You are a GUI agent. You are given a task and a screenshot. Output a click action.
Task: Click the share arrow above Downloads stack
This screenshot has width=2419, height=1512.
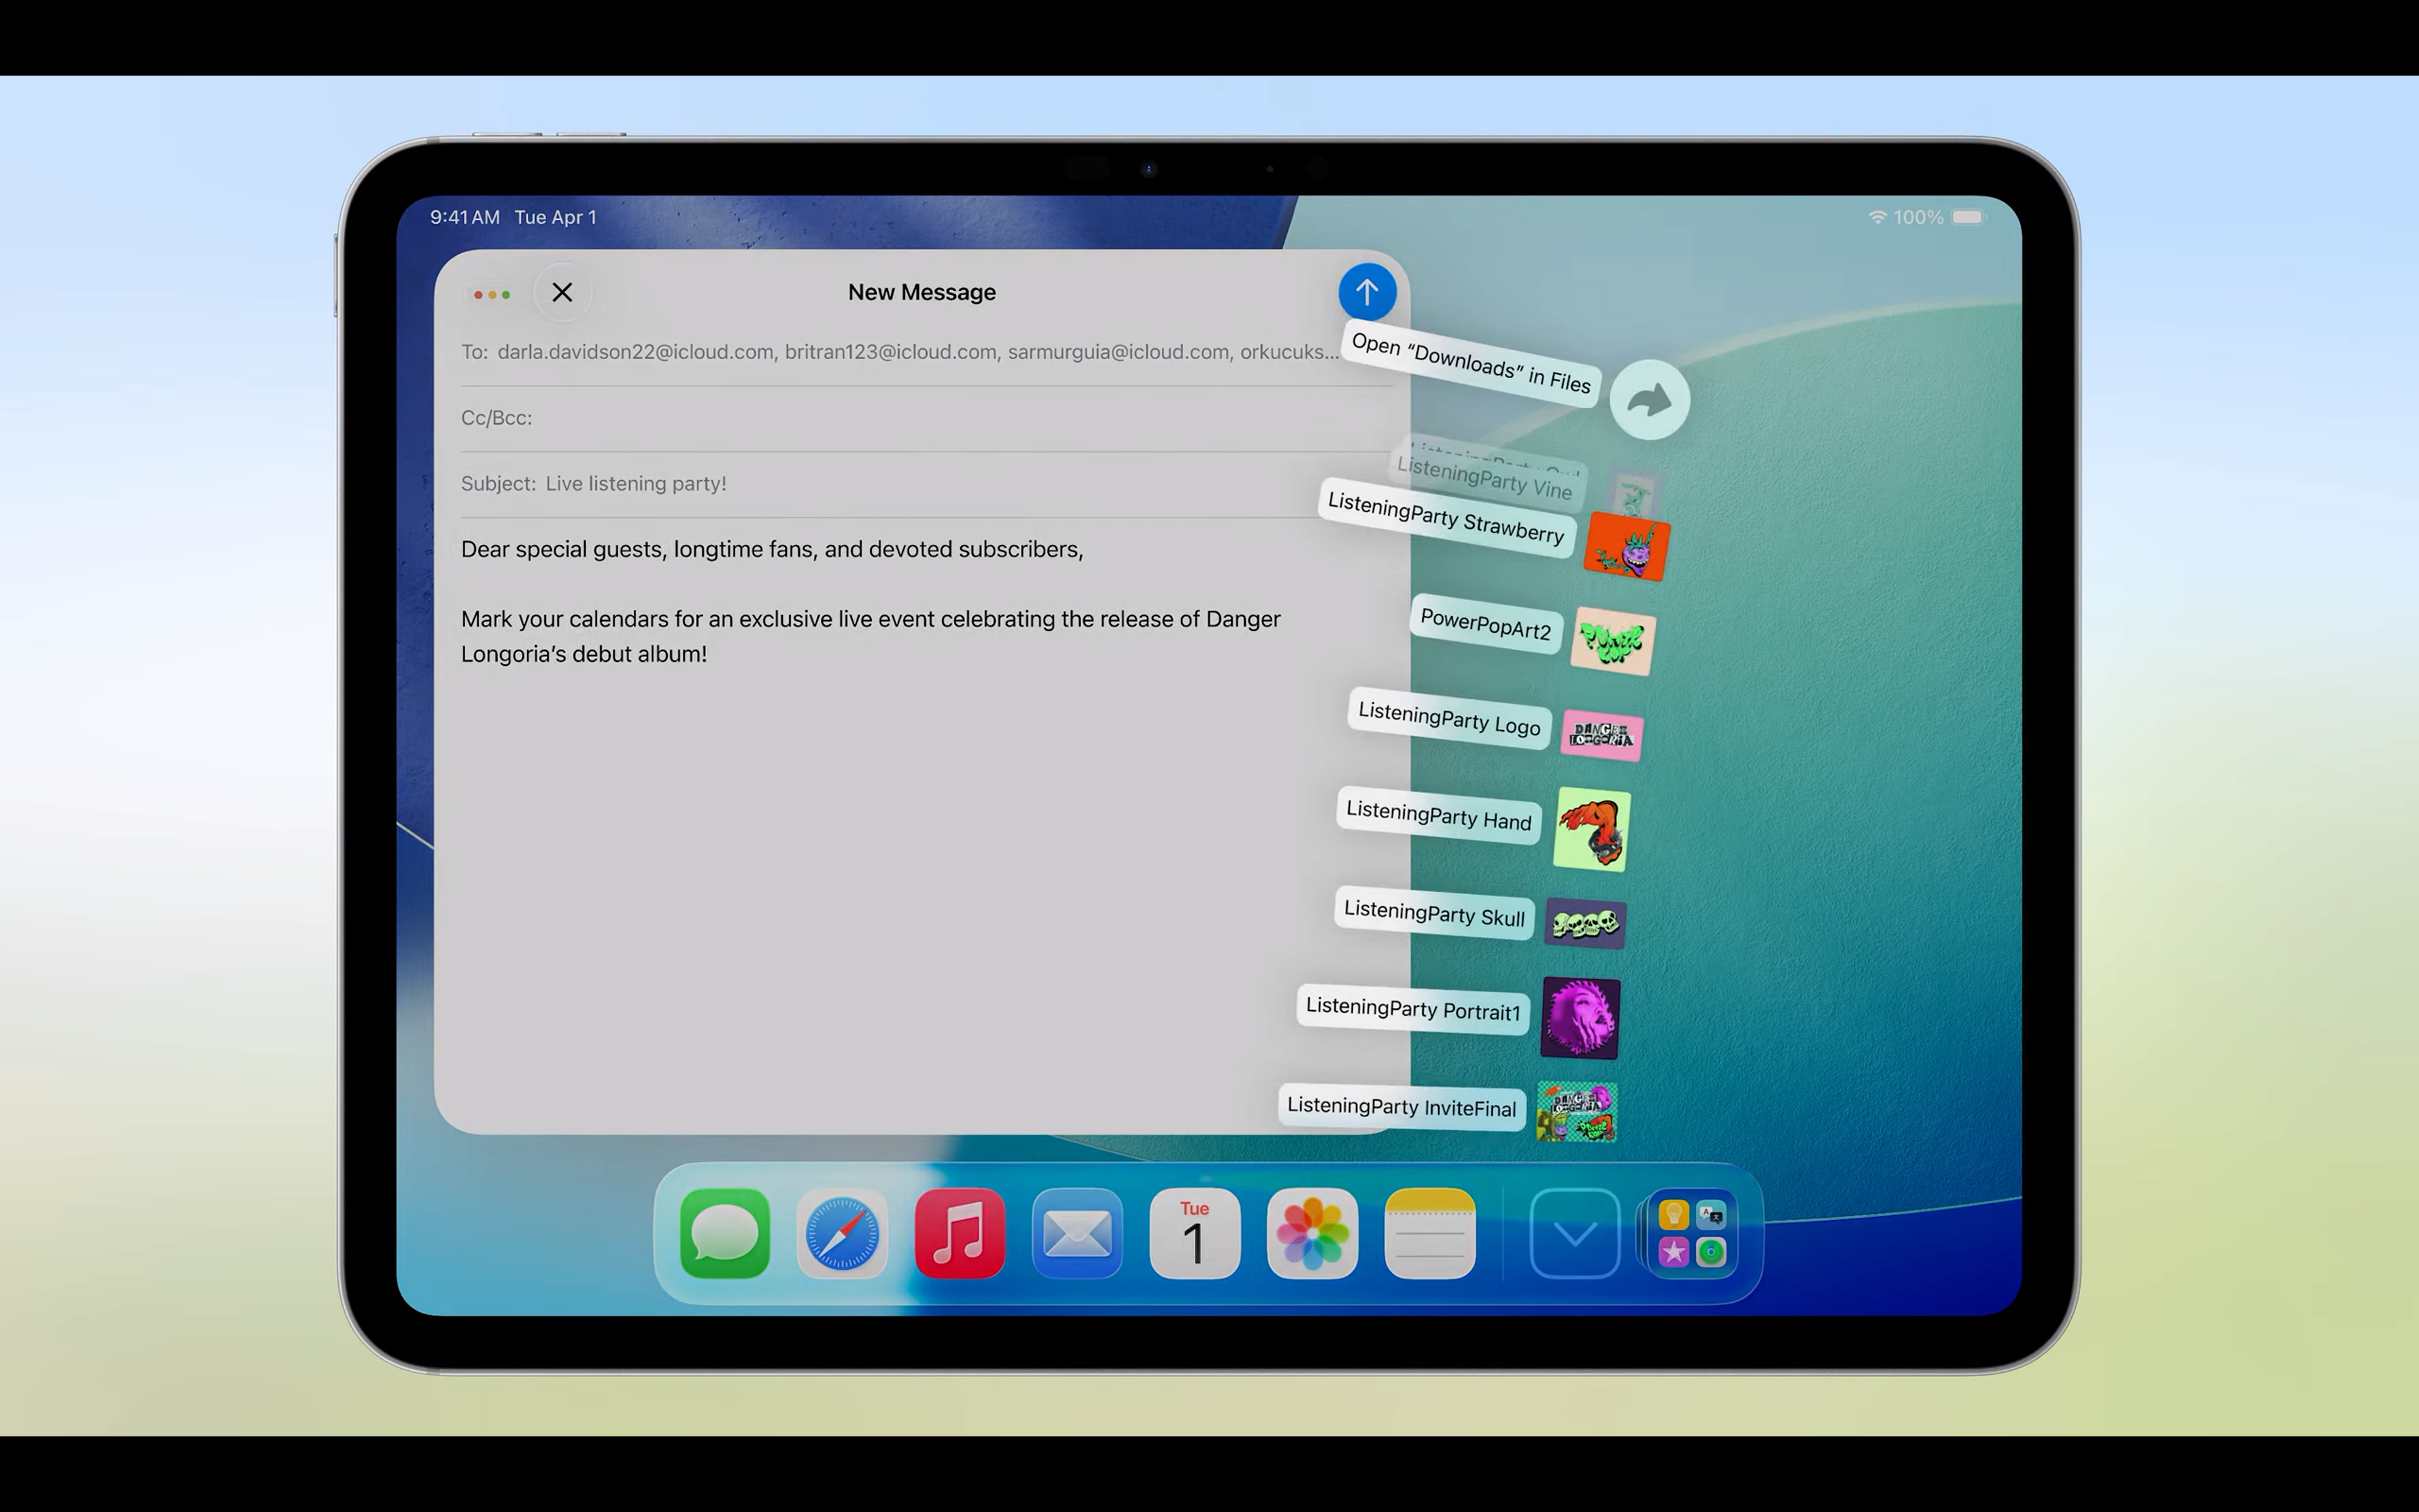coord(1649,400)
